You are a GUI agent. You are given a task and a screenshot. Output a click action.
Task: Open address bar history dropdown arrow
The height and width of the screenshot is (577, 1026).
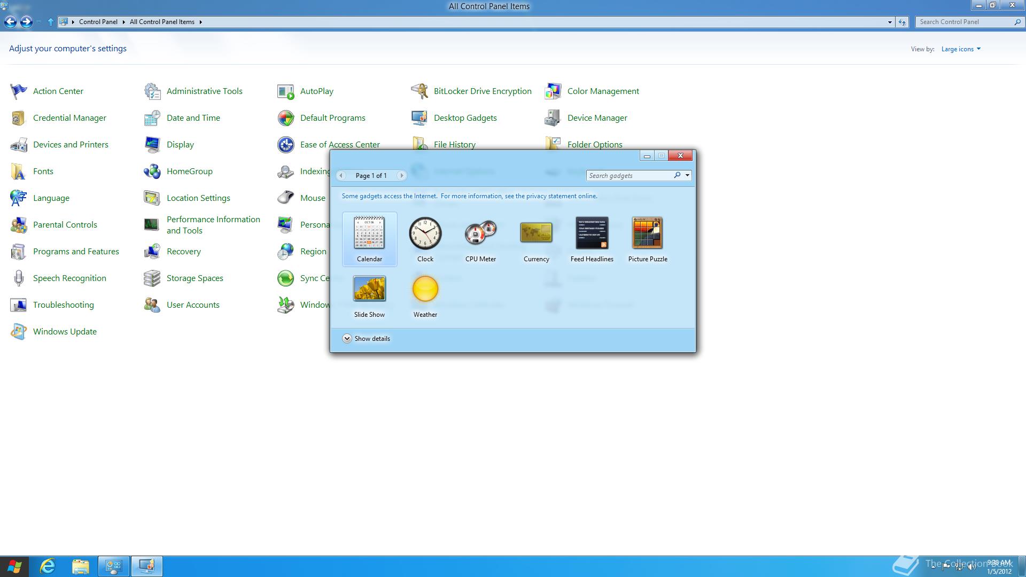pos(890,22)
